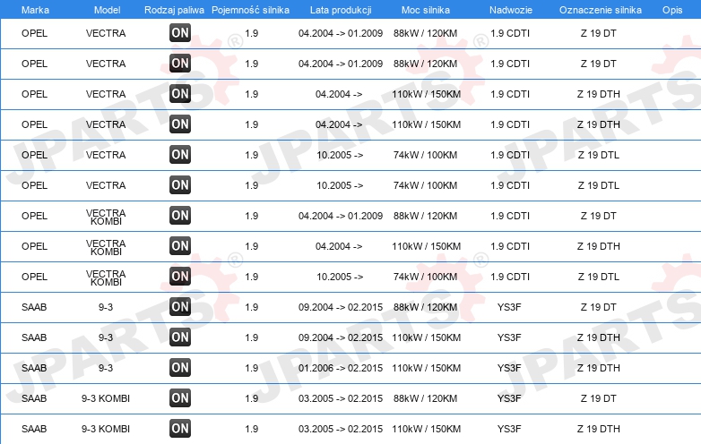The image size is (701, 444).
Task: Click ON fuel icon for 74kW Vectra Kombi
Action: pos(180,277)
